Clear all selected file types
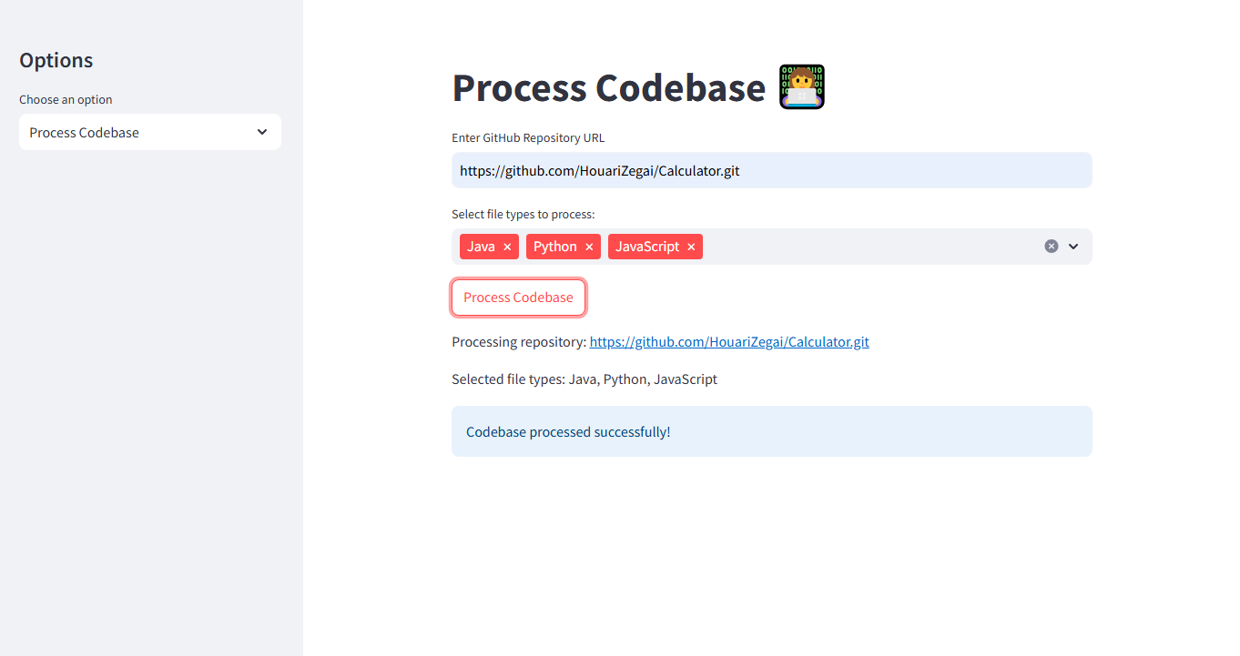The height and width of the screenshot is (656, 1240). click(x=1052, y=247)
